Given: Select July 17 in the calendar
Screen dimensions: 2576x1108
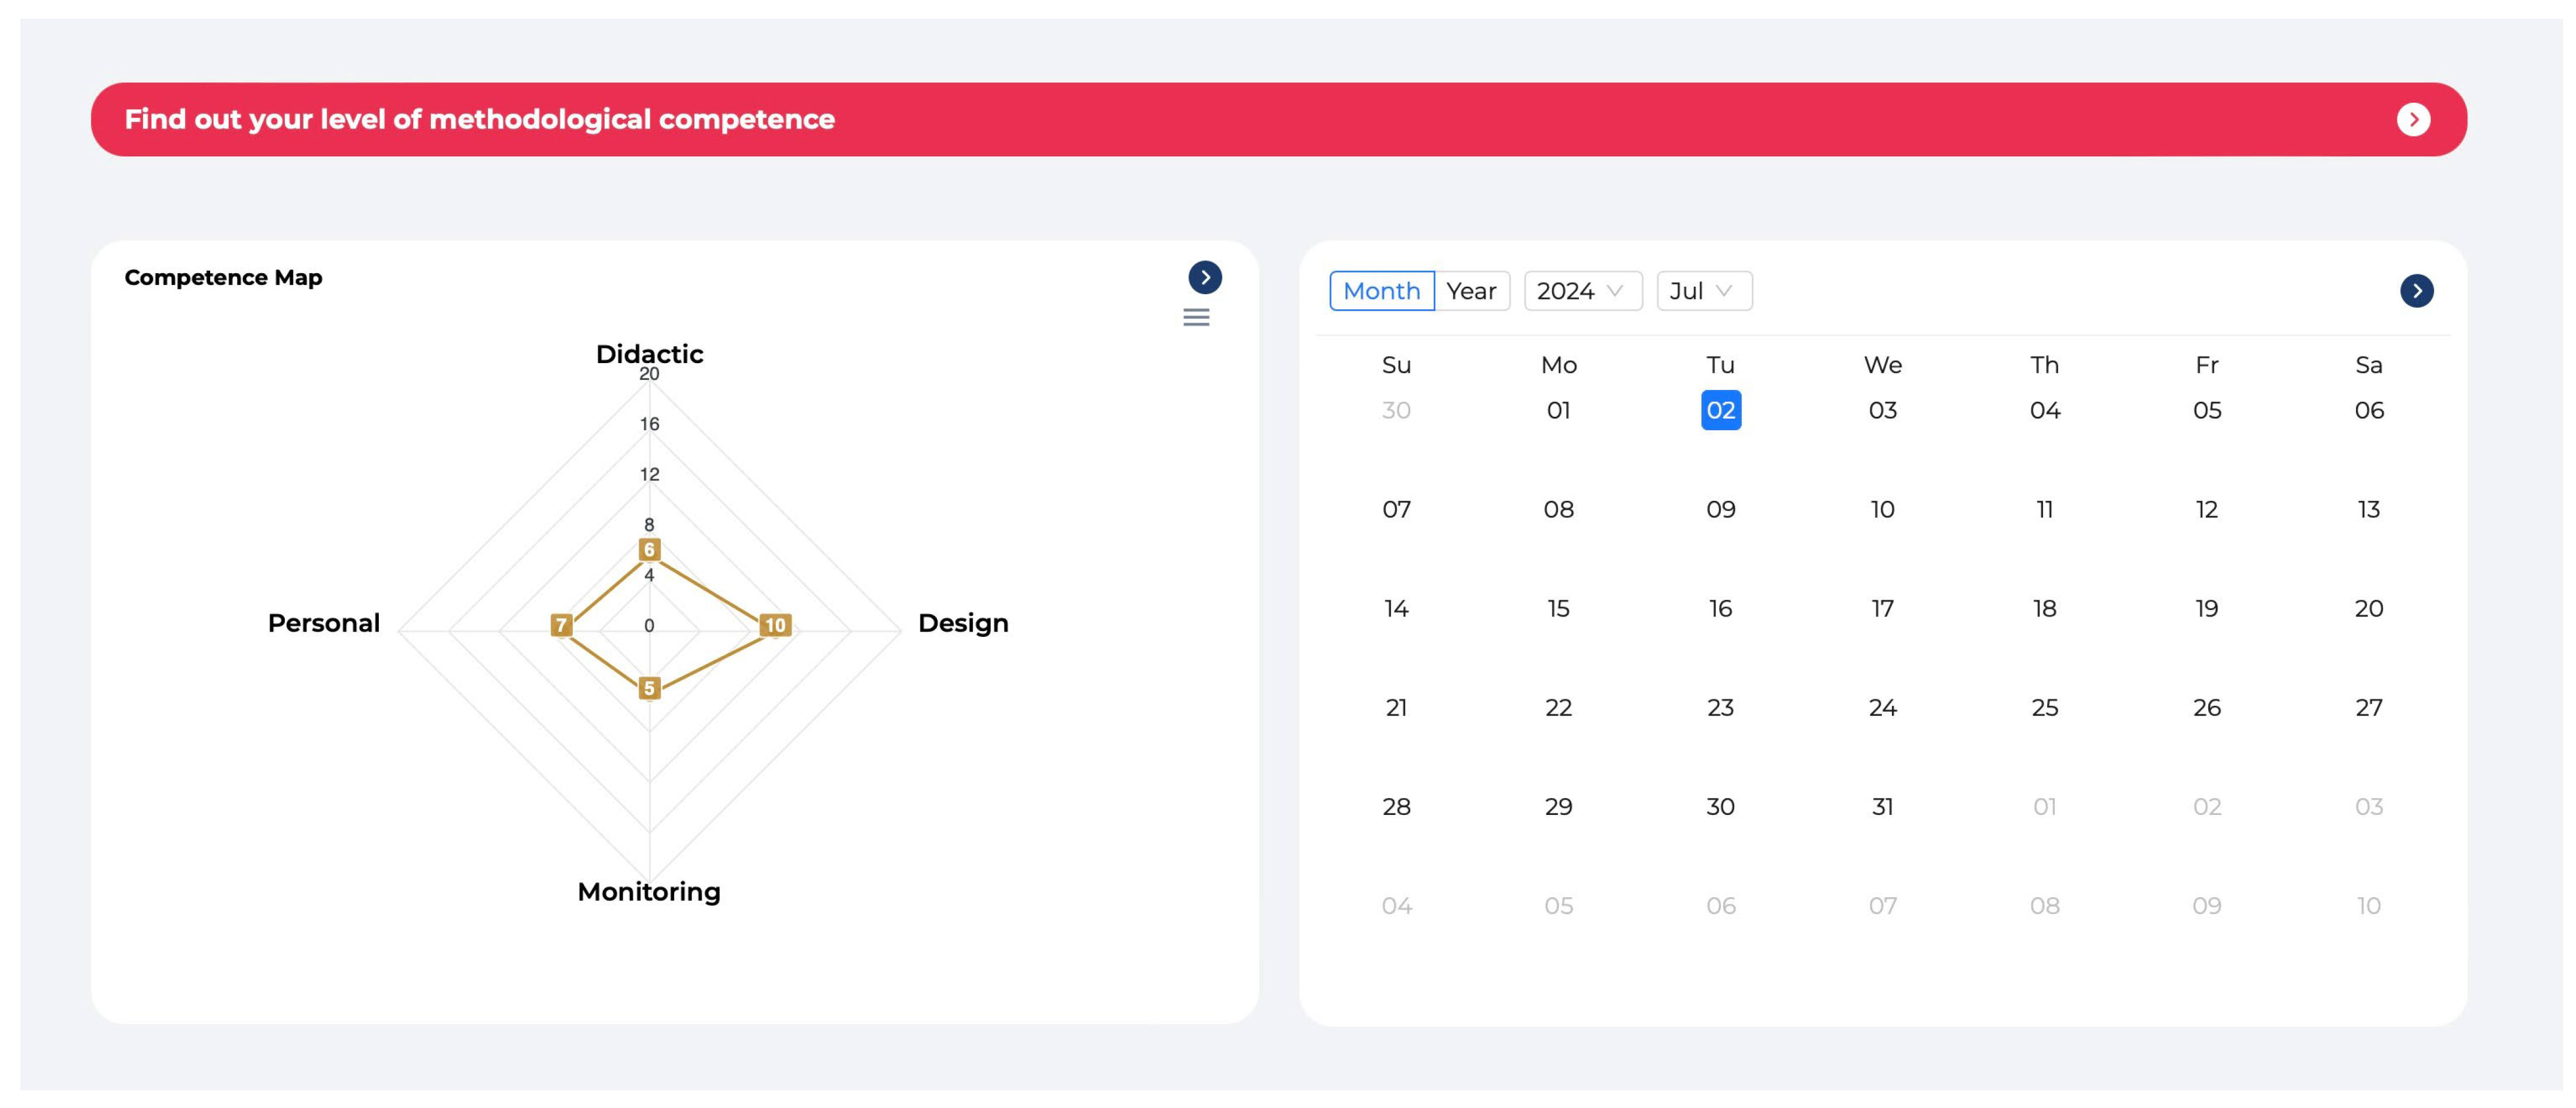Looking at the screenshot, I should (1882, 608).
